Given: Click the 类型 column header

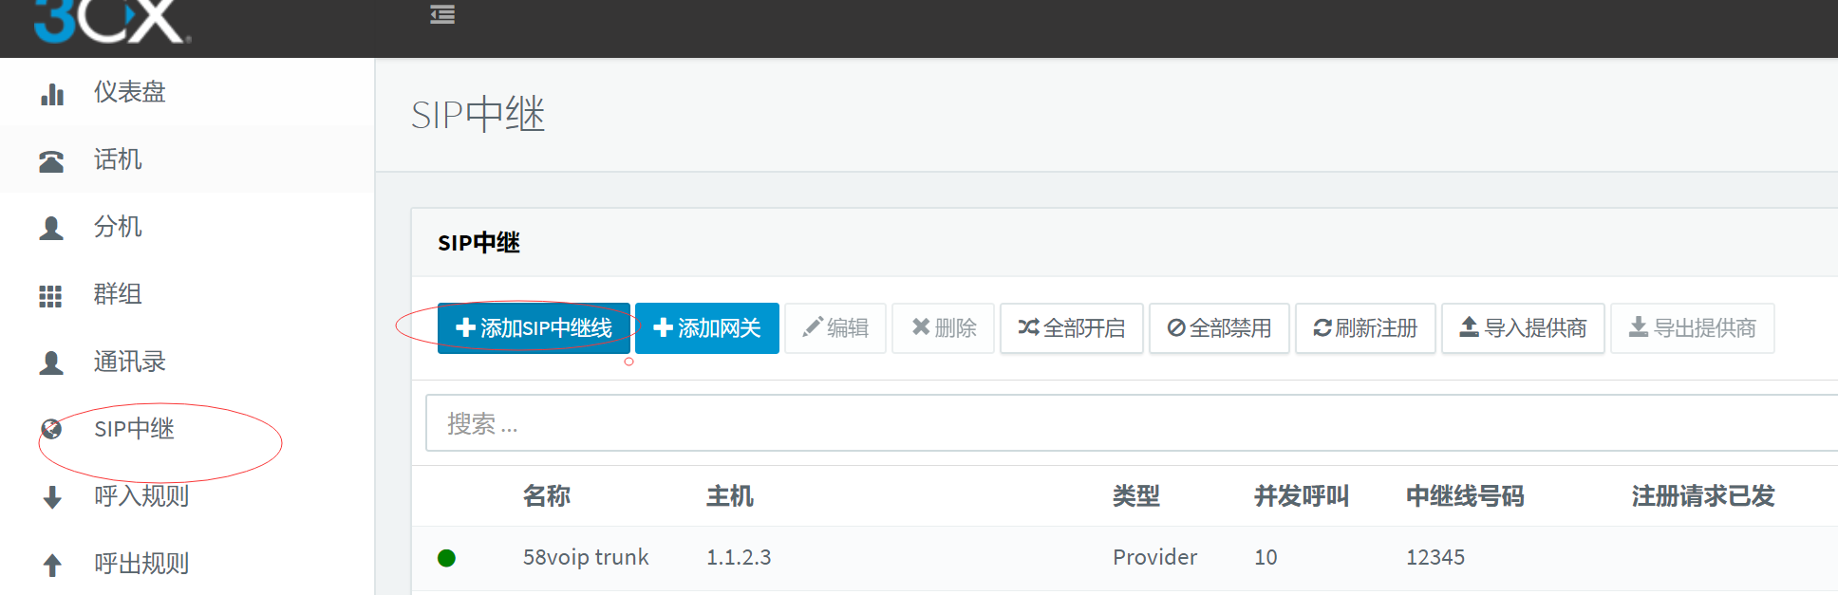Looking at the screenshot, I should [1136, 496].
